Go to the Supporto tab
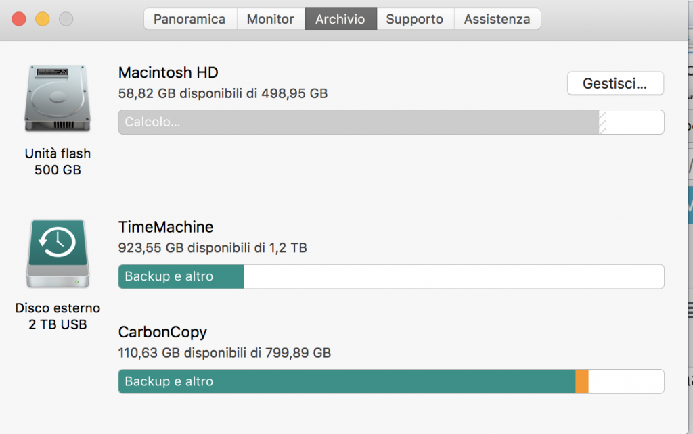 click(x=416, y=19)
